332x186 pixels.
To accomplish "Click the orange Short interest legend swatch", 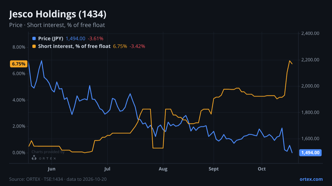I will tap(34, 46).
